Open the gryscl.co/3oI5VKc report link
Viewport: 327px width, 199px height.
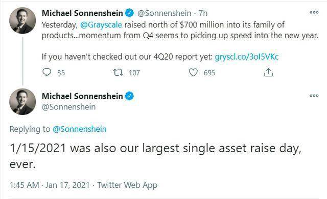tap(246, 56)
